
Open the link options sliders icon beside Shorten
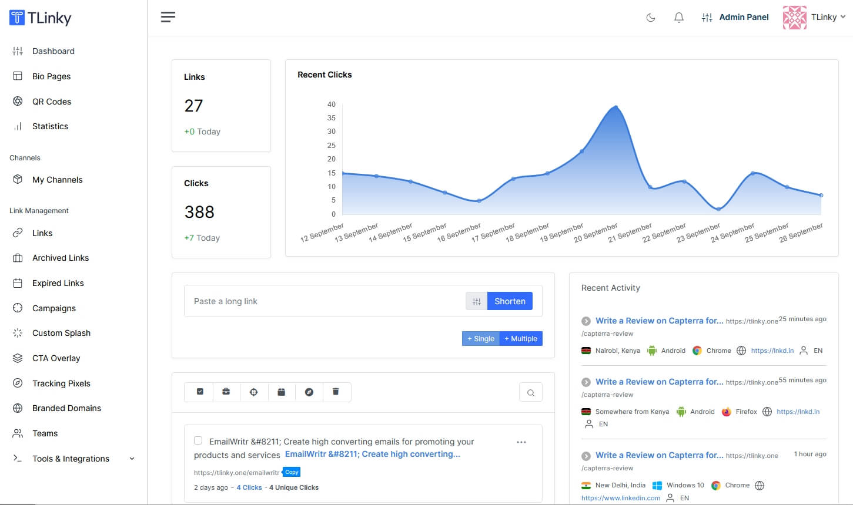click(x=476, y=301)
